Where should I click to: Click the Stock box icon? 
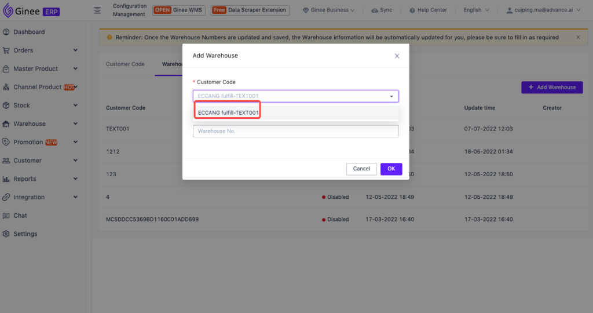[x=6, y=105]
